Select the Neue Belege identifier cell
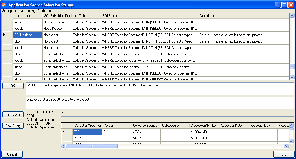The image size is (296, 159). [57, 29]
